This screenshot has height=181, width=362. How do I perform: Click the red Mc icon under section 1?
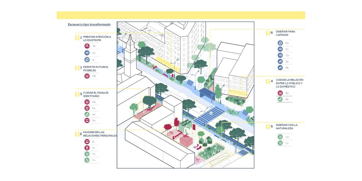87,46
